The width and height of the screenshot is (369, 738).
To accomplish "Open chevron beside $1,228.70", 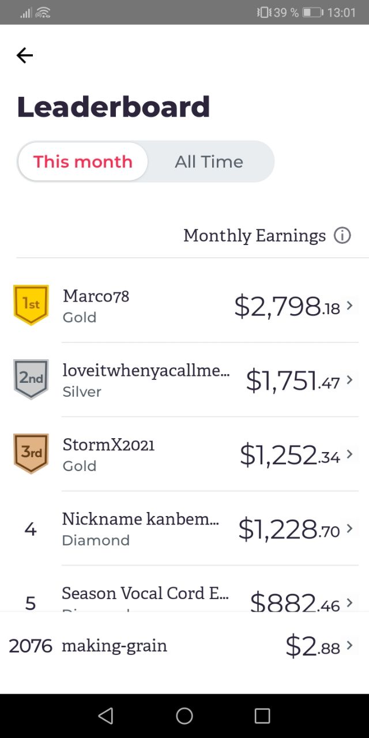I will pos(349,529).
